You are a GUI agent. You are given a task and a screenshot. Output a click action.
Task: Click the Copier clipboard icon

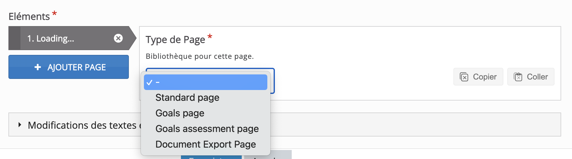point(464,77)
